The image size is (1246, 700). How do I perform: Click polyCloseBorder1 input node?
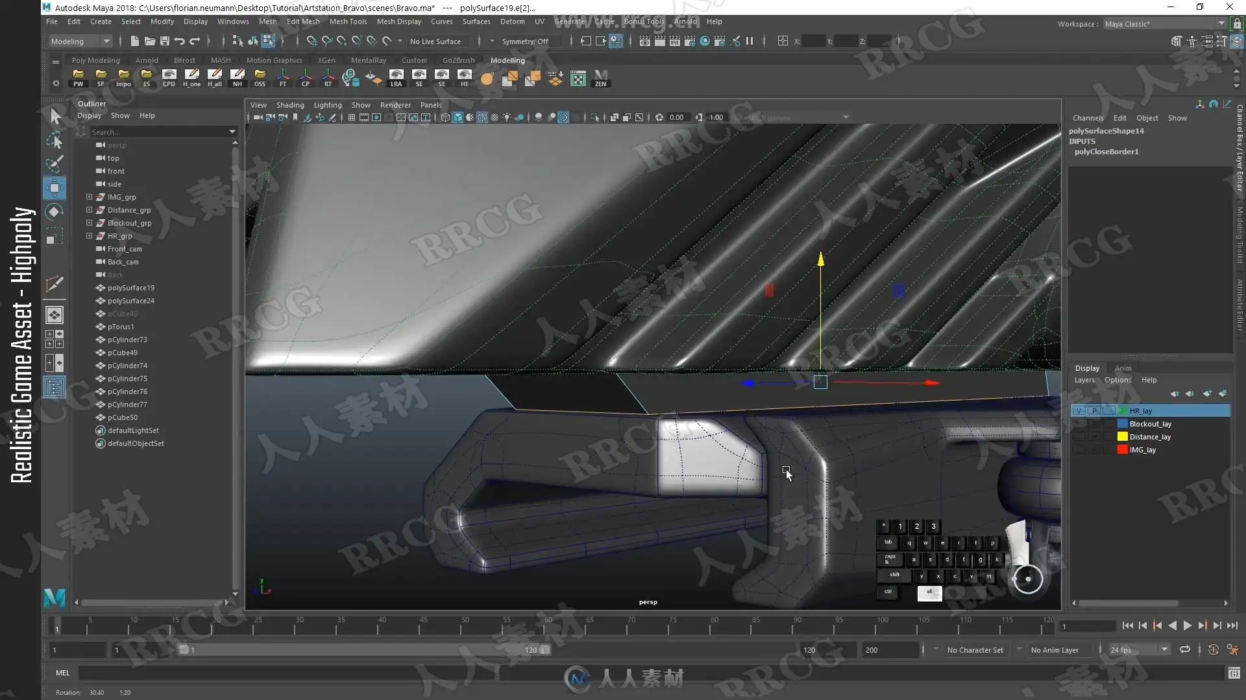pyautogui.click(x=1106, y=152)
